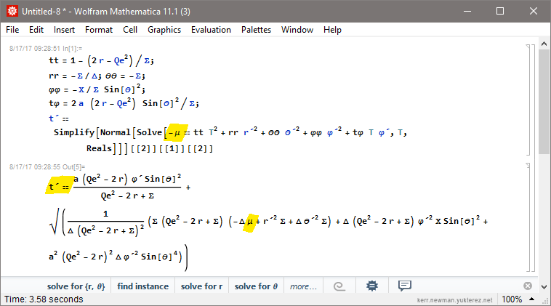This screenshot has width=551, height=306.
Task: Dismiss the suggestions bar with the X icon
Action: pos(528,286)
